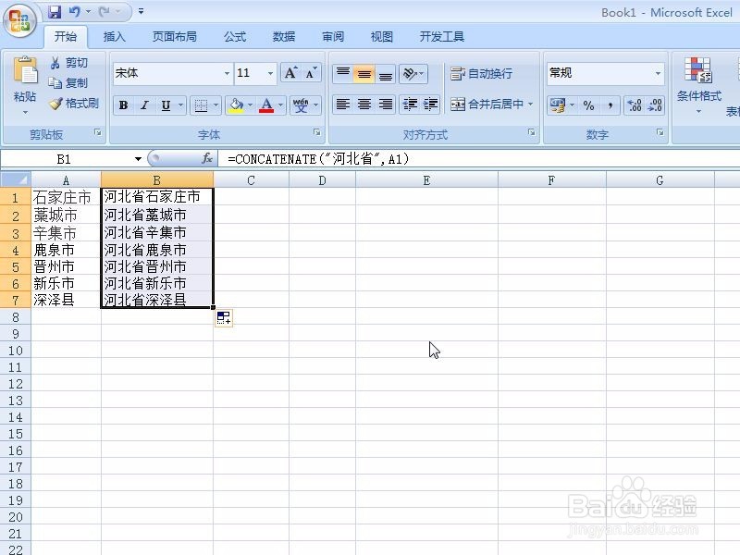The width and height of the screenshot is (740, 555).
Task: Apply bold formatting with the B icon
Action: coord(124,105)
